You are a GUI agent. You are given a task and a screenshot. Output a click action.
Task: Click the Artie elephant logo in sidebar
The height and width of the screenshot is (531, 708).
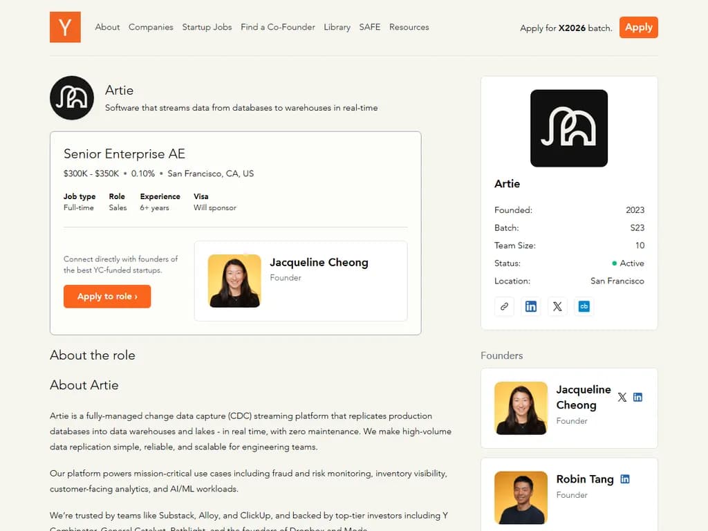[568, 127]
